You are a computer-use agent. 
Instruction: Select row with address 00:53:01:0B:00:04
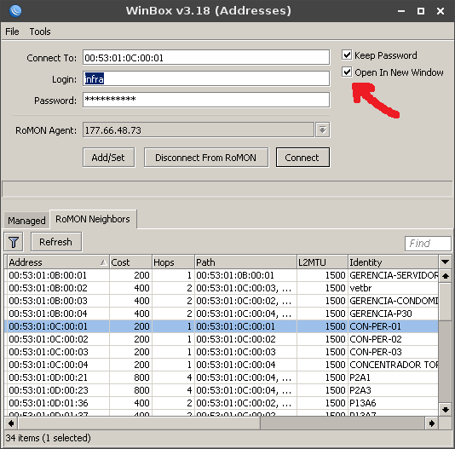[222, 314]
